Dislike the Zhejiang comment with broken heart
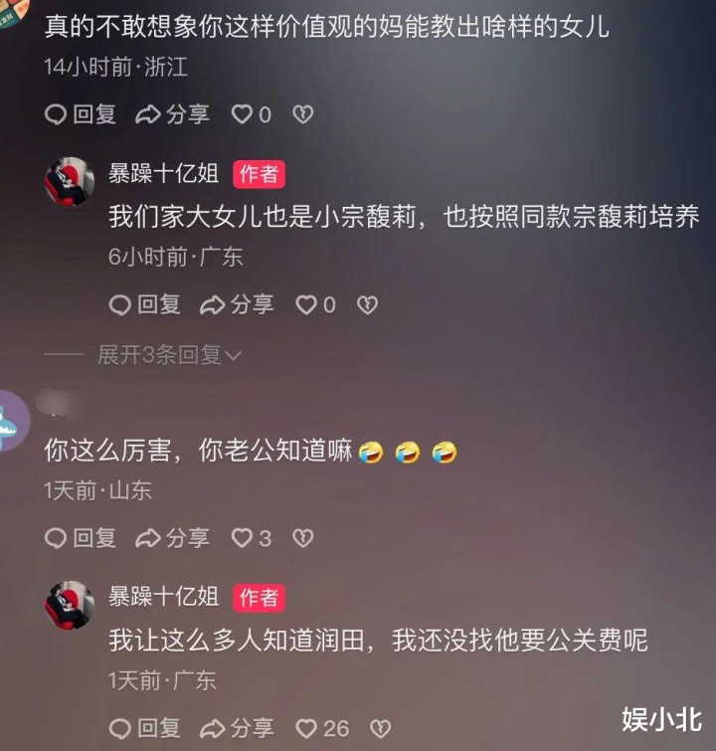This screenshot has width=716, height=751. pos(303,114)
